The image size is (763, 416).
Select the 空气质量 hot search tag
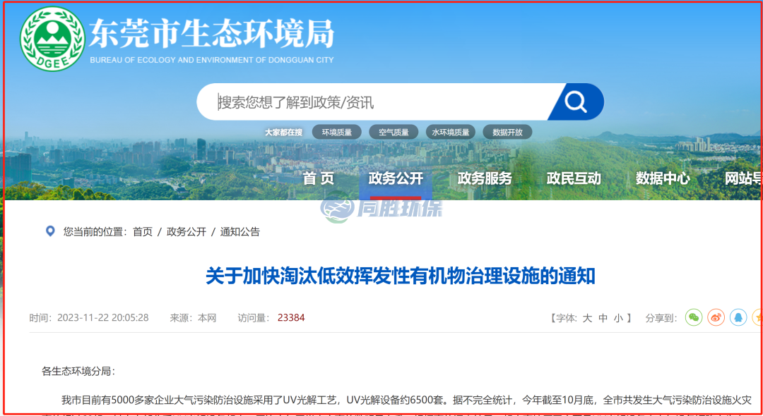point(394,131)
